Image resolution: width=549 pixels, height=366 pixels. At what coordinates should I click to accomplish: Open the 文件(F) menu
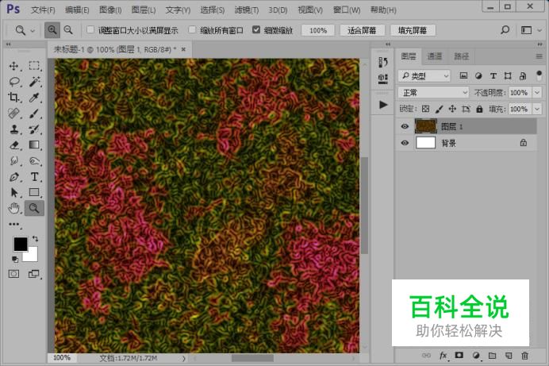43,10
